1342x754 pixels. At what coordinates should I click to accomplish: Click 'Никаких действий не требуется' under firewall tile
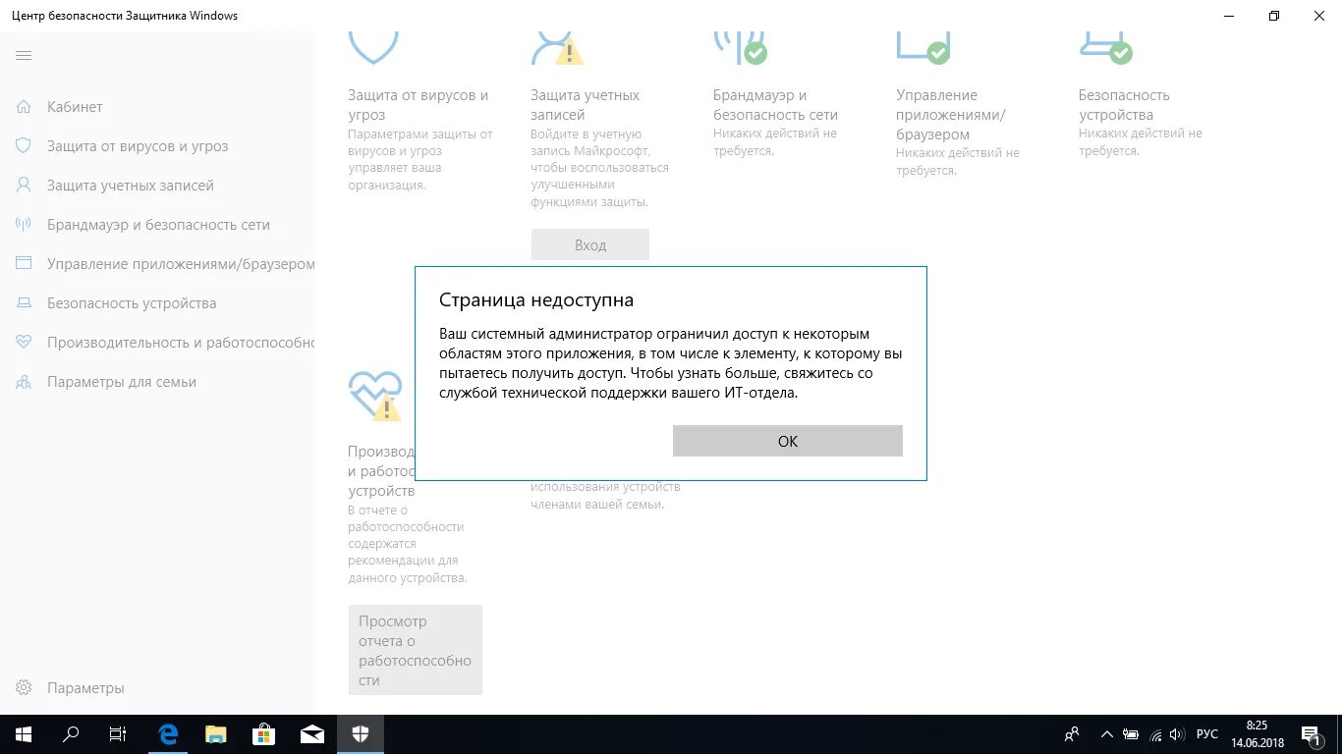pyautogui.click(x=775, y=142)
